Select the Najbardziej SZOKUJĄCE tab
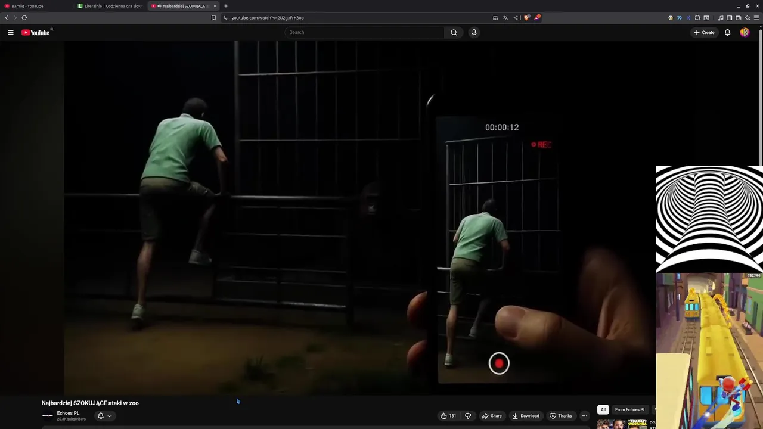The width and height of the screenshot is (763, 429). point(184,6)
